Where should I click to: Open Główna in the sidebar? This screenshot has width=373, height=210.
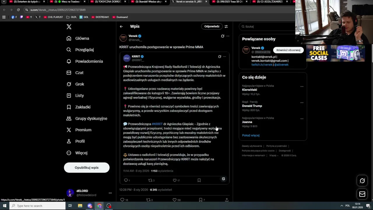point(78,38)
